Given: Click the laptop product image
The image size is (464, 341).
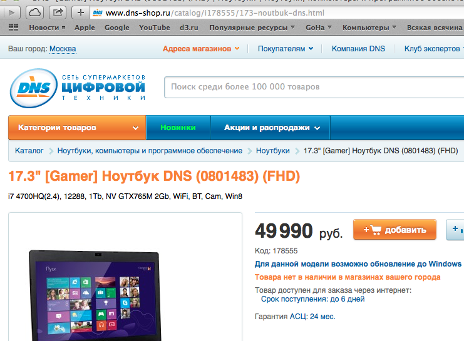Looking at the screenshot, I should [x=95, y=295].
